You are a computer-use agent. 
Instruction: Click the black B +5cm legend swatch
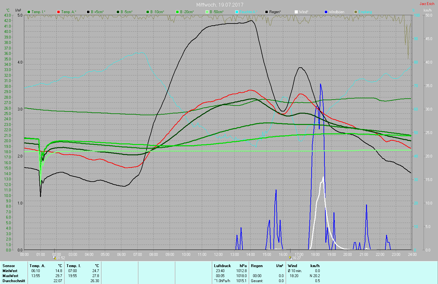tap(88, 12)
